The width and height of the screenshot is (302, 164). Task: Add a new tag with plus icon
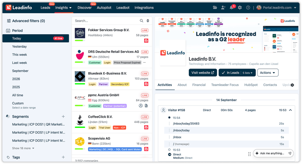pos(63,157)
